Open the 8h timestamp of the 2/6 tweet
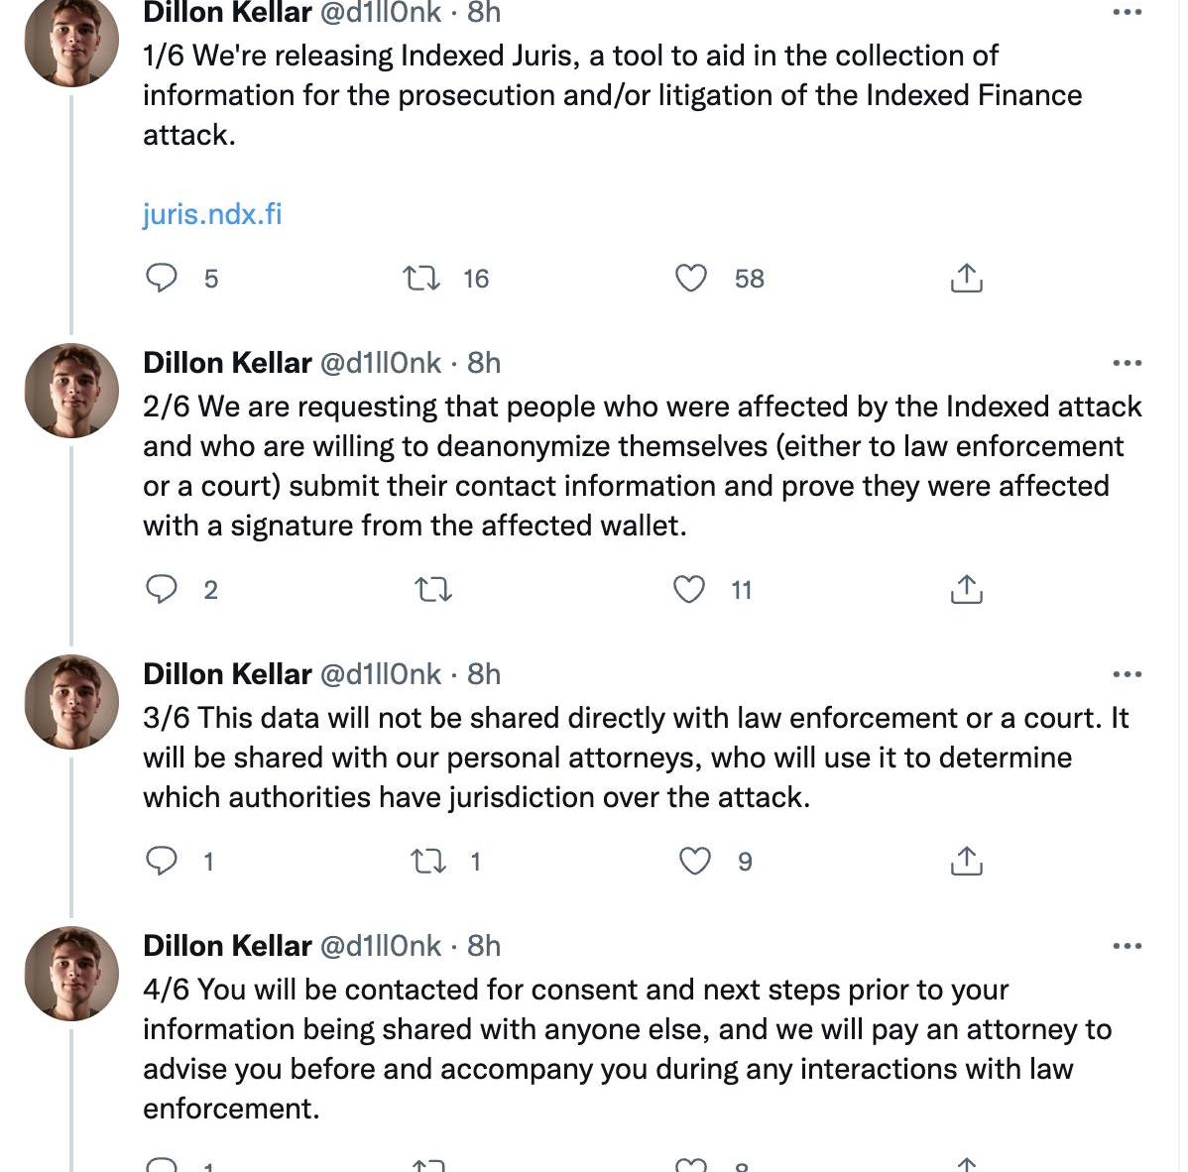 click(484, 363)
